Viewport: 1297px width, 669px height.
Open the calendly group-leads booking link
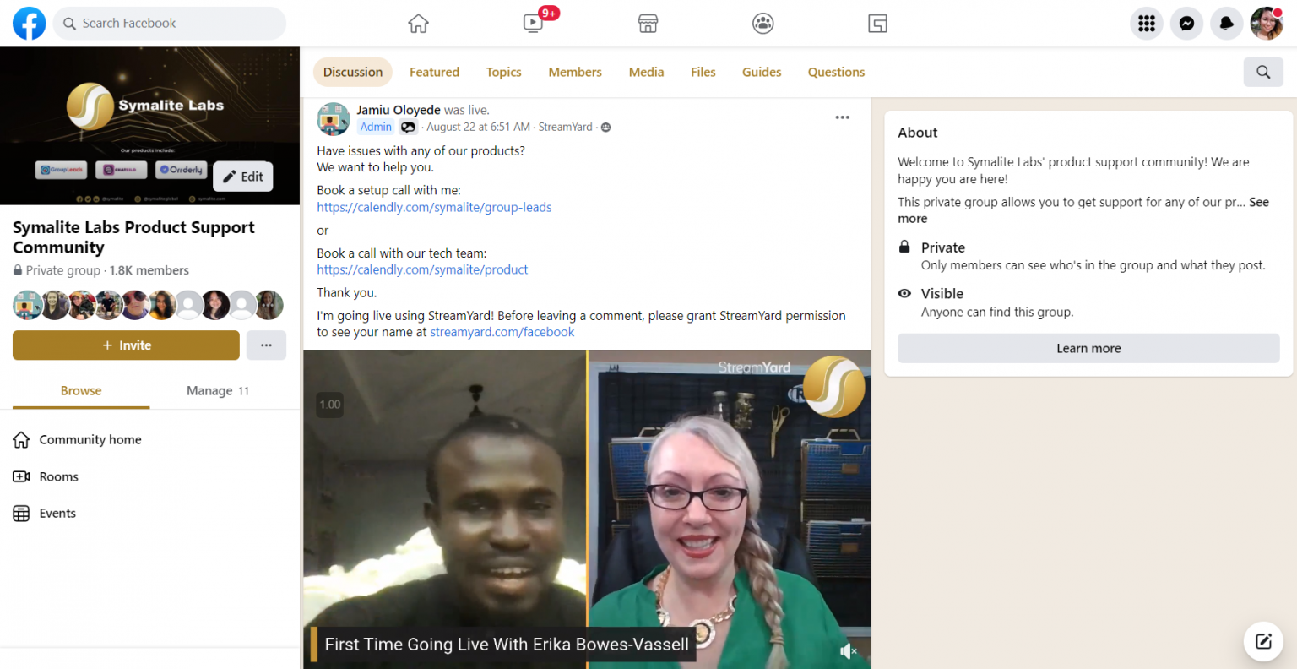coord(434,207)
